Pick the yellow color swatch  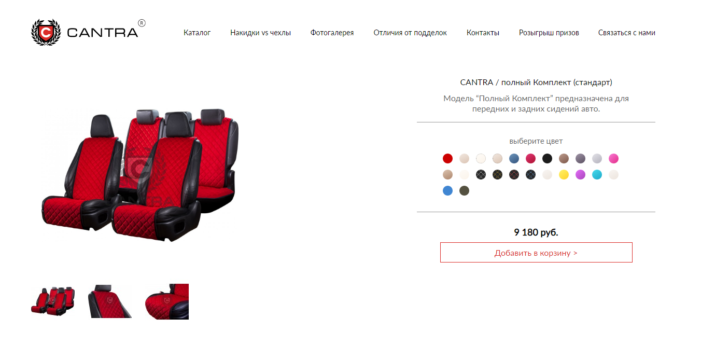(564, 175)
